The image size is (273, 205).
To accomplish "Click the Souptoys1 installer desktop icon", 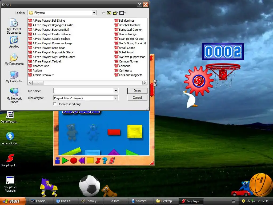I will (x=10, y=160).
